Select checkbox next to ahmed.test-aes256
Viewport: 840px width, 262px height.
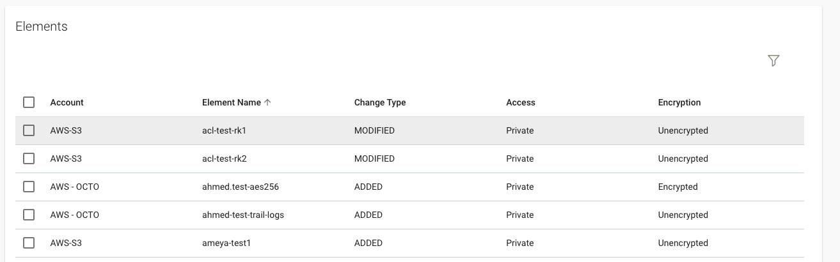29,187
